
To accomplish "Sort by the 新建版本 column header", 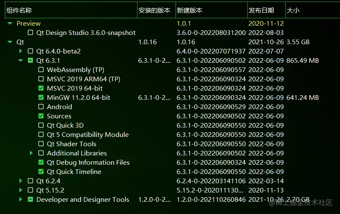I will click(212, 10).
